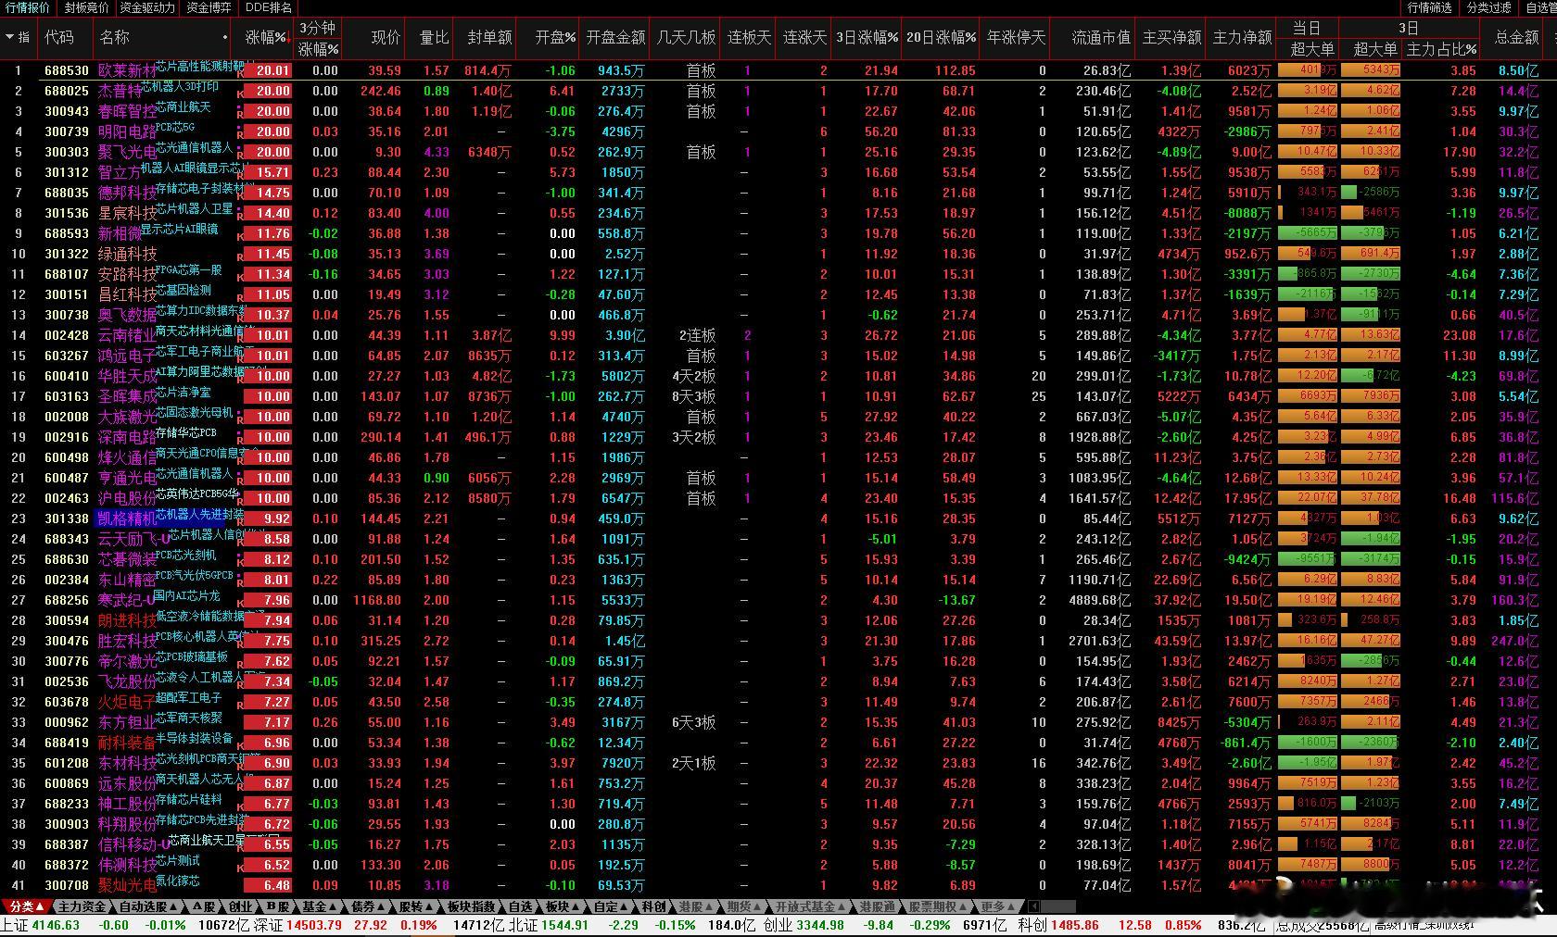The image size is (1557, 937).
Task: Open the dropdown arrow beside 指 header
Action: [x=10, y=37]
